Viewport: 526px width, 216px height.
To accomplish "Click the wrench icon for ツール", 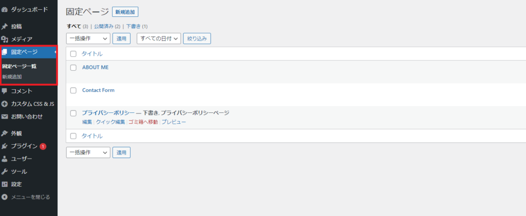I will 5,171.
